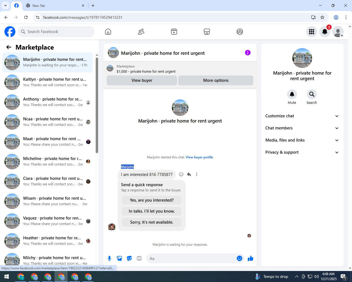Open Ciara conversation in list
The image size is (352, 282).
click(x=48, y=181)
